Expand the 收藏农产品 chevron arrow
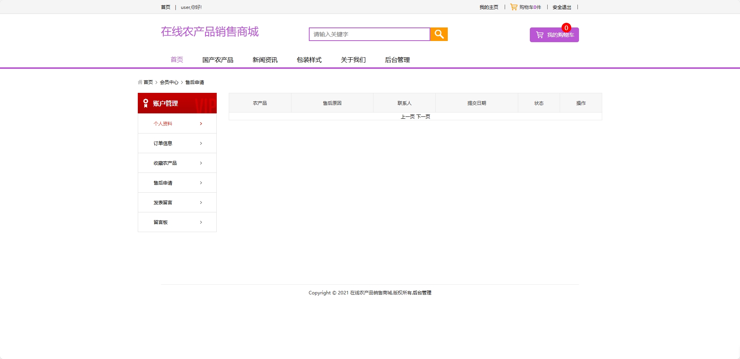Image resolution: width=740 pixels, height=359 pixels. point(201,163)
